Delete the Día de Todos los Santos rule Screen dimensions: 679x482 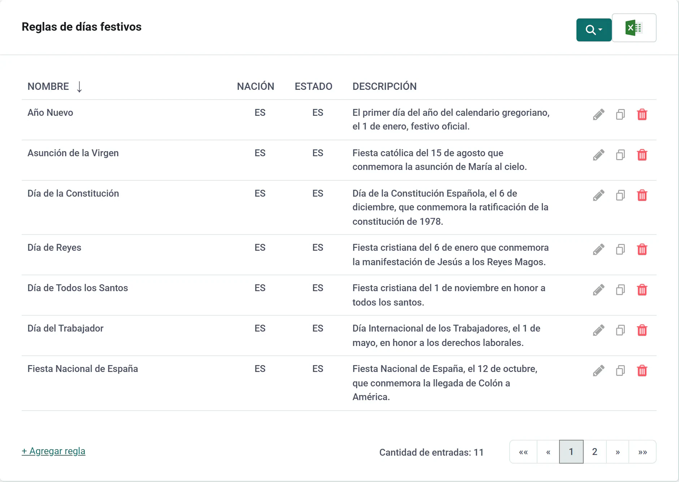642,290
